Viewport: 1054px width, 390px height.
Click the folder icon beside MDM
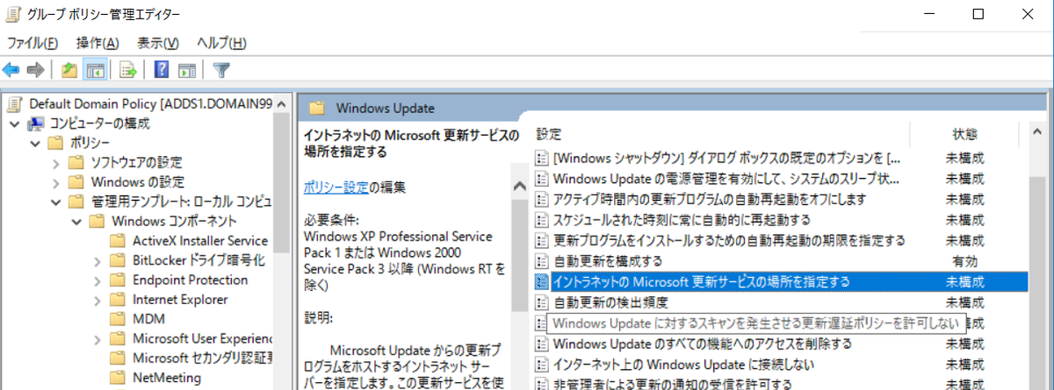click(x=118, y=319)
